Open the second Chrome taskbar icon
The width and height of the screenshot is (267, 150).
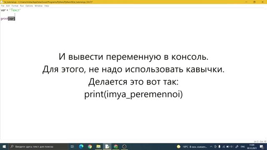click(x=116, y=147)
